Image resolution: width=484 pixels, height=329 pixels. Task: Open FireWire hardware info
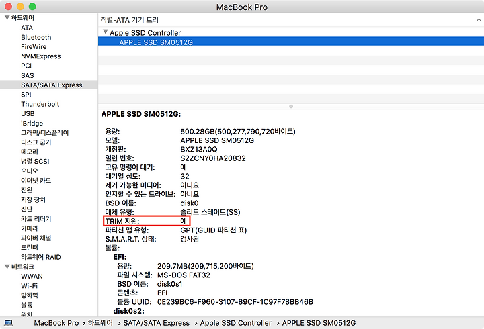coord(34,47)
